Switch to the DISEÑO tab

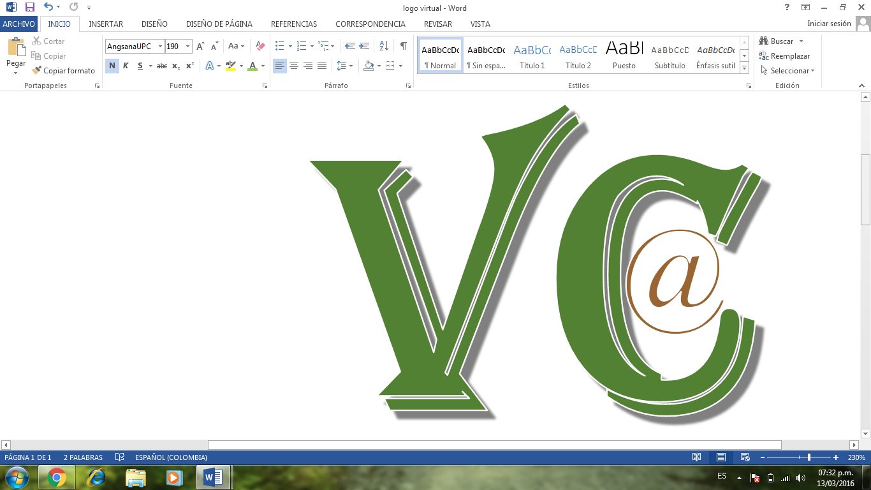[154, 24]
